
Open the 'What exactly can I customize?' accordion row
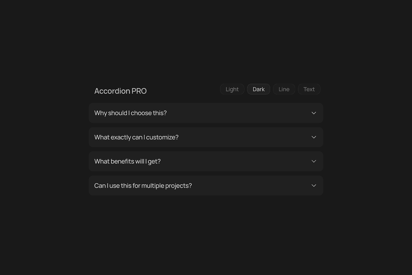[206, 137]
